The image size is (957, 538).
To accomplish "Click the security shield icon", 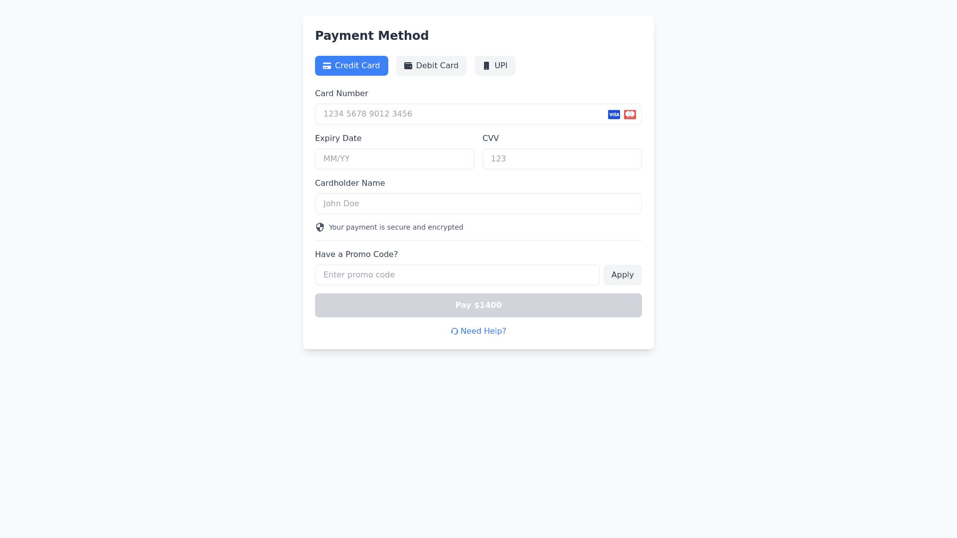I will 320,227.
